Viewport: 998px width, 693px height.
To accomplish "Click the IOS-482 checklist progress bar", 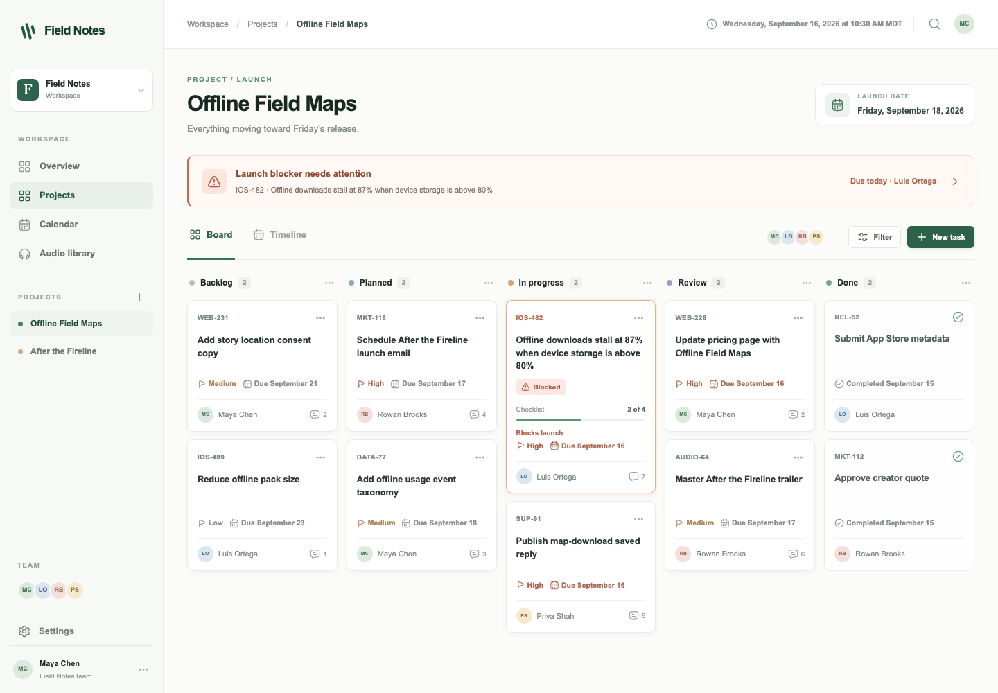I will point(581,420).
